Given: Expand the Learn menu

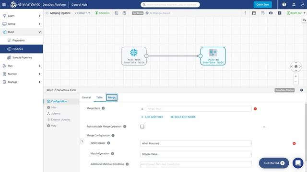Looking at the screenshot, I should pos(22,16).
